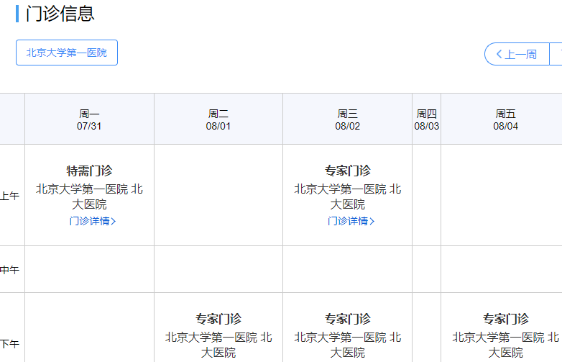562x362 pixels.
Task: Select the 周五 08/04 column header
Action: tap(505, 119)
